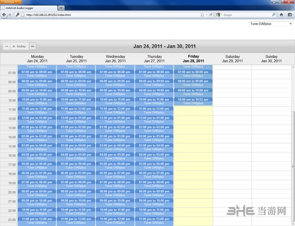This screenshot has height=226, width=295.
Task: Click the Tuesday Jan 25, 2011 header
Action: [76, 59]
